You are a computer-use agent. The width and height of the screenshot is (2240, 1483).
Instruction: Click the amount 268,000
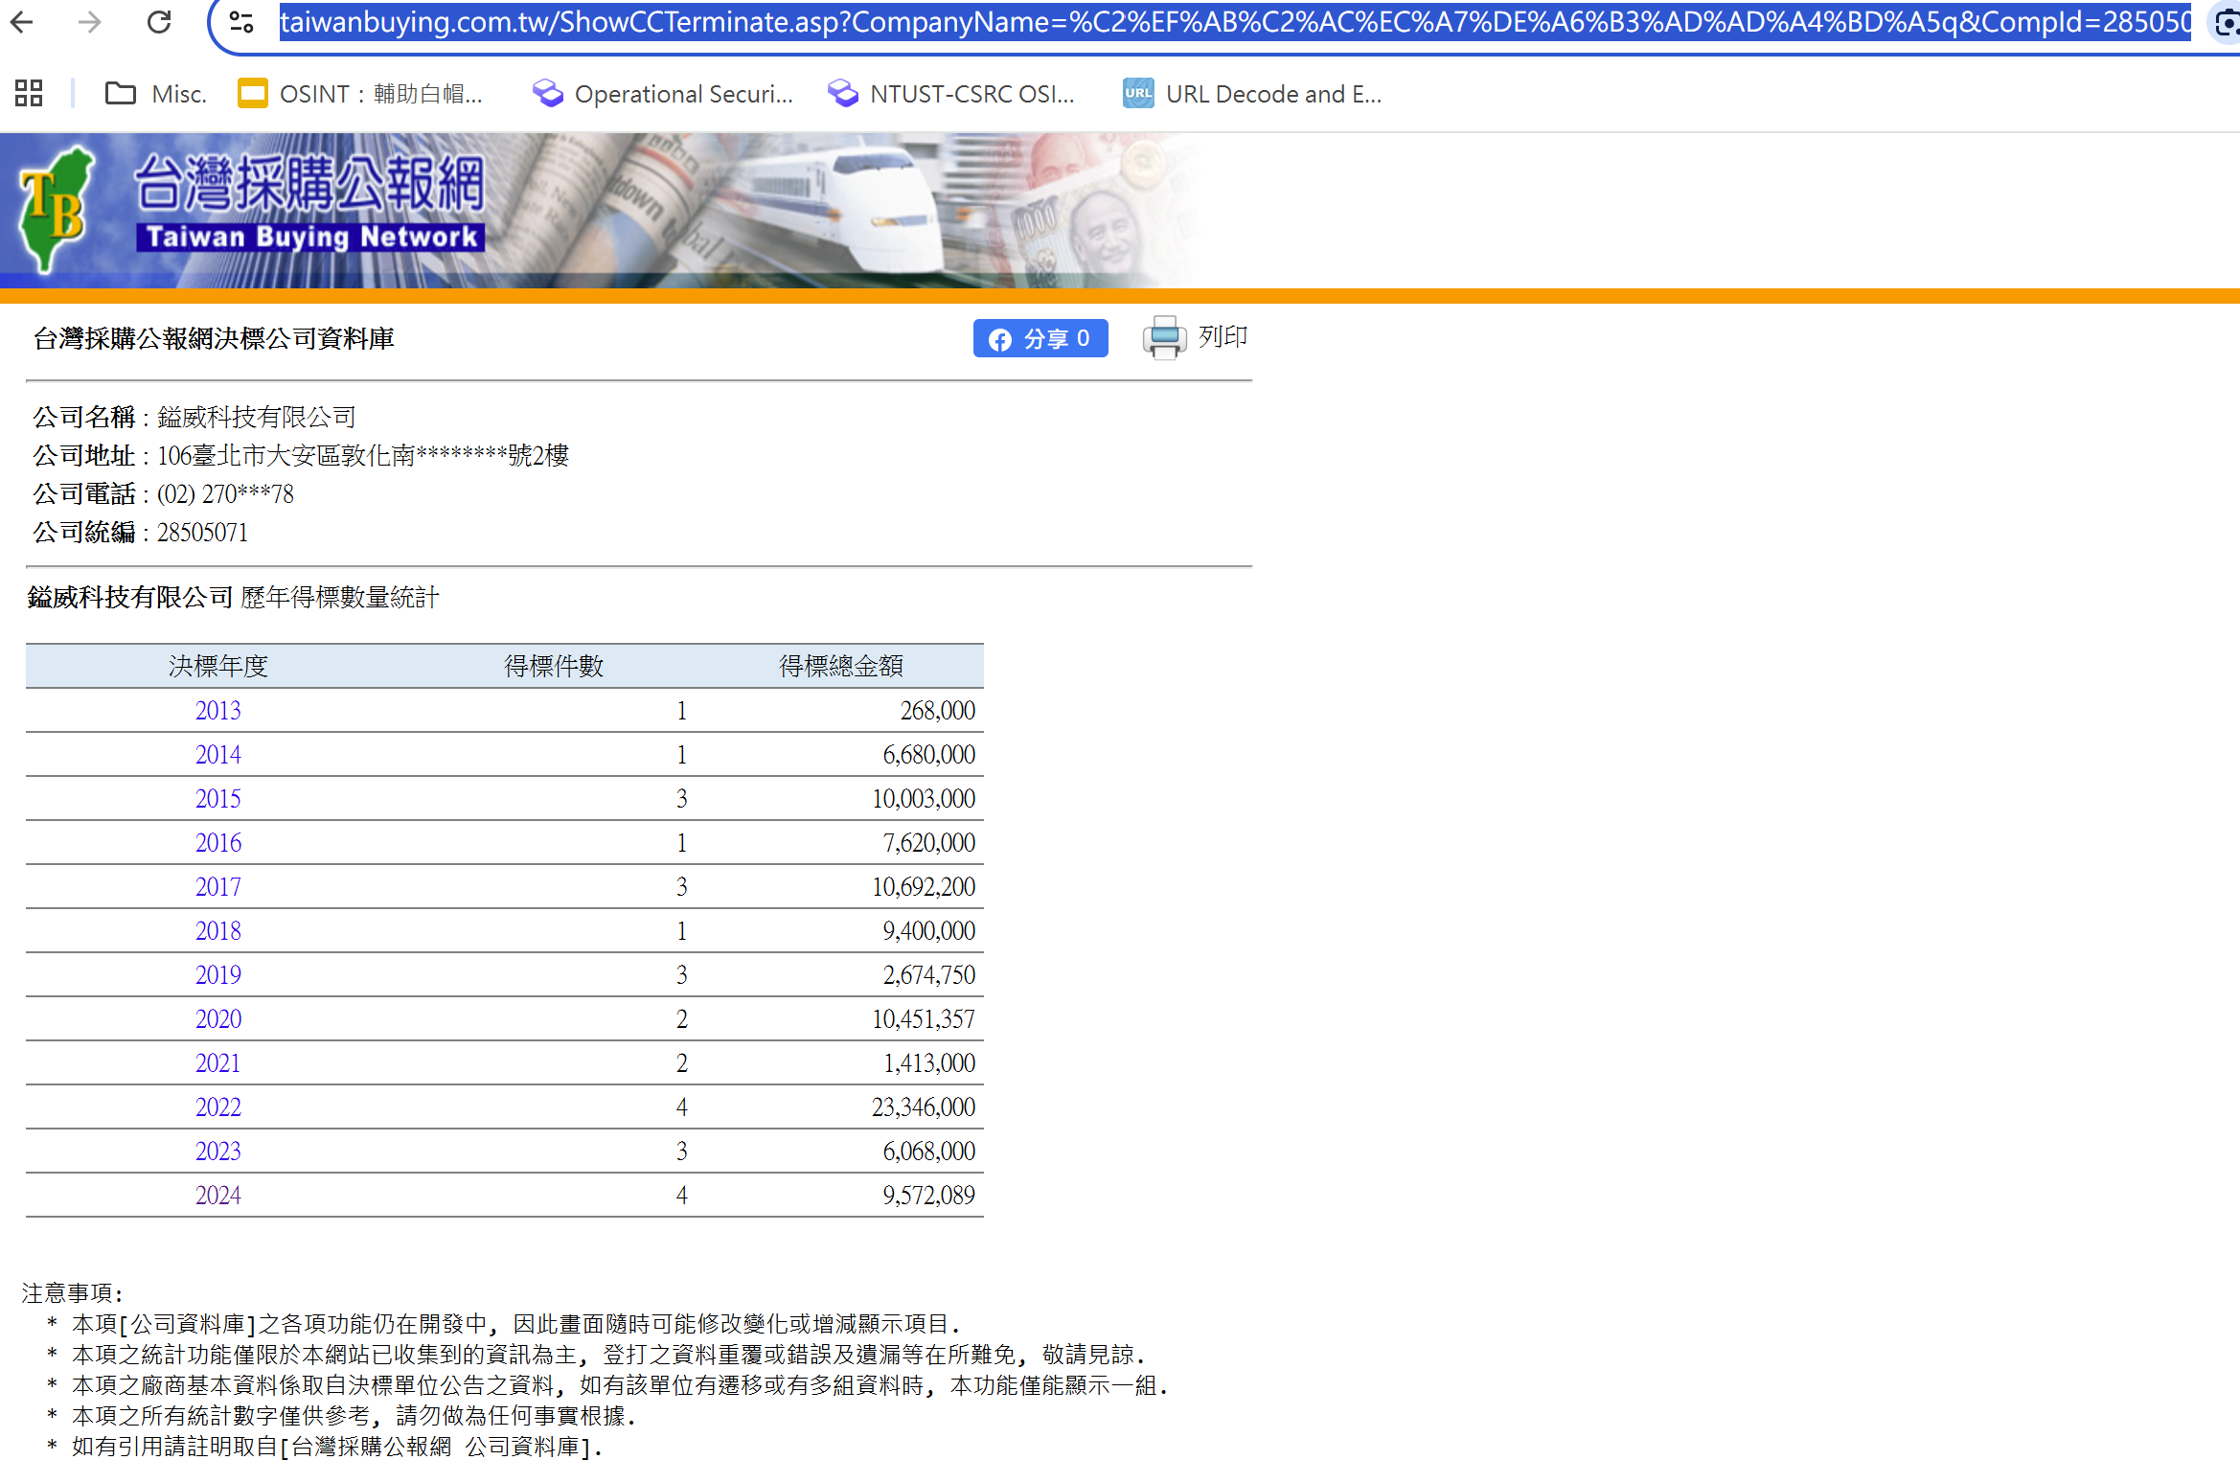[938, 711]
